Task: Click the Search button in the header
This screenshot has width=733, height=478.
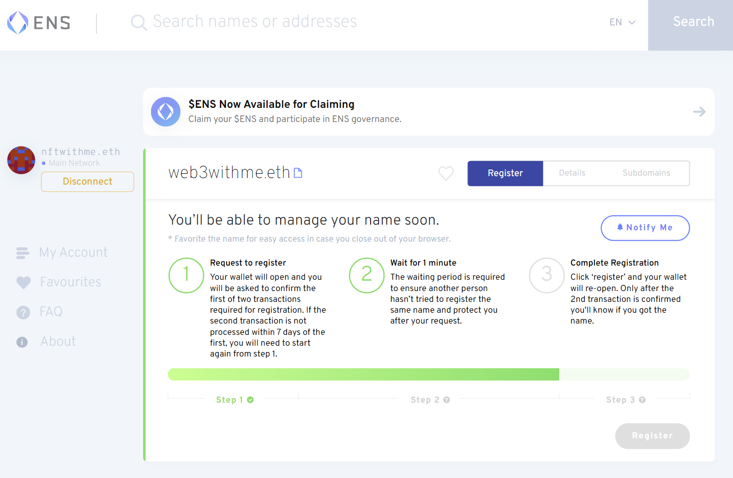Action: coord(691,25)
